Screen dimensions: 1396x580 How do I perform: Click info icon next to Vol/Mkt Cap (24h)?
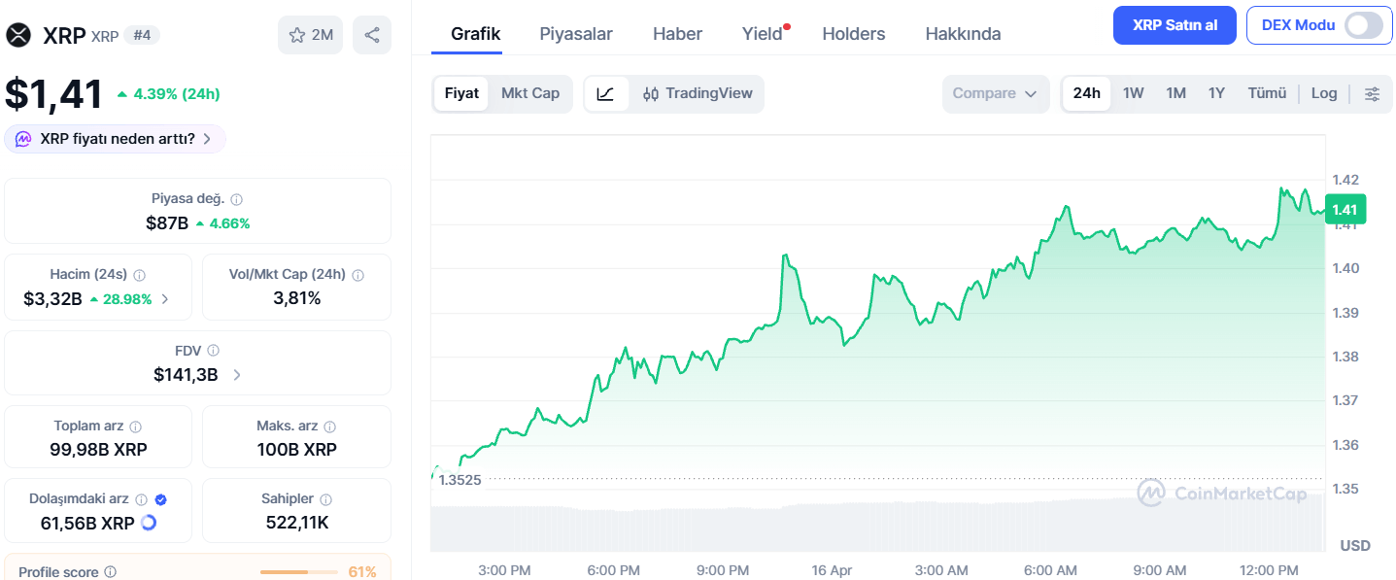(358, 275)
